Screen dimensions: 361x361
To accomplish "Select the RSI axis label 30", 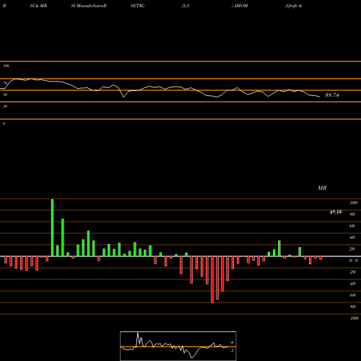I will pyautogui.click(x=5, y=106).
